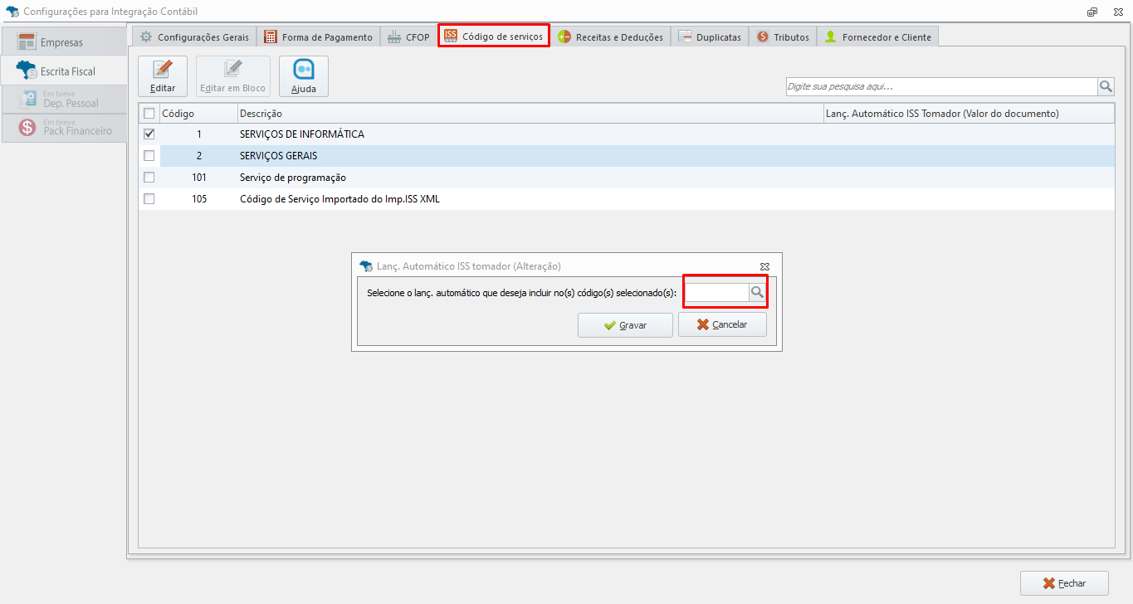
Task: Click code cell 105
Action: 198,199
